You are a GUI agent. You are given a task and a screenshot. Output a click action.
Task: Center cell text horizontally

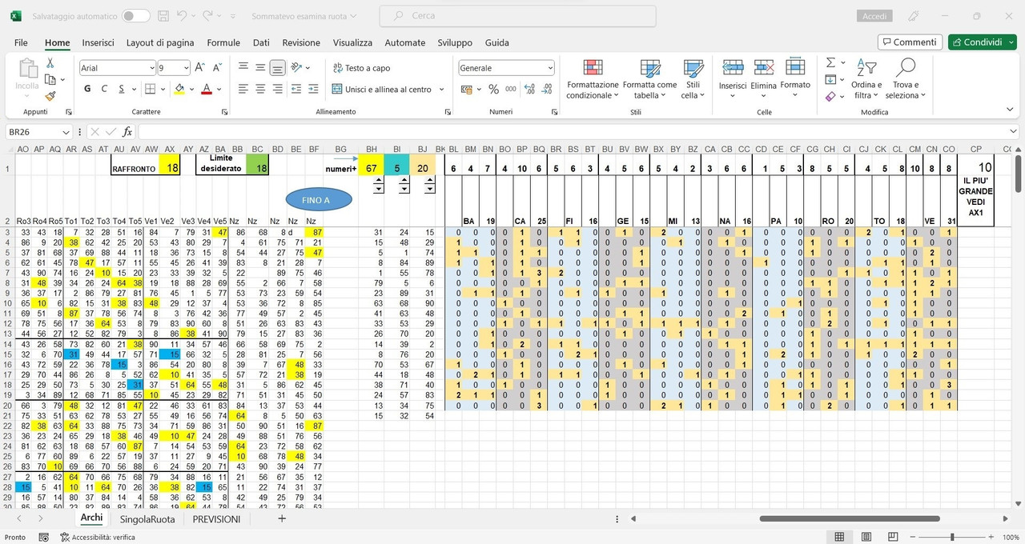(260, 89)
